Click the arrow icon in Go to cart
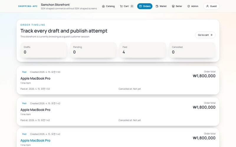The height and width of the screenshot is (147, 236). click(212, 35)
